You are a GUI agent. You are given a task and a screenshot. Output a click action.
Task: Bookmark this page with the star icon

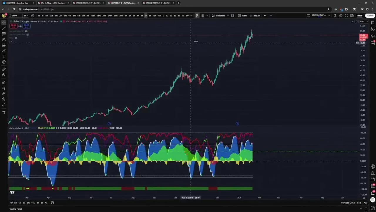pos(328,9)
